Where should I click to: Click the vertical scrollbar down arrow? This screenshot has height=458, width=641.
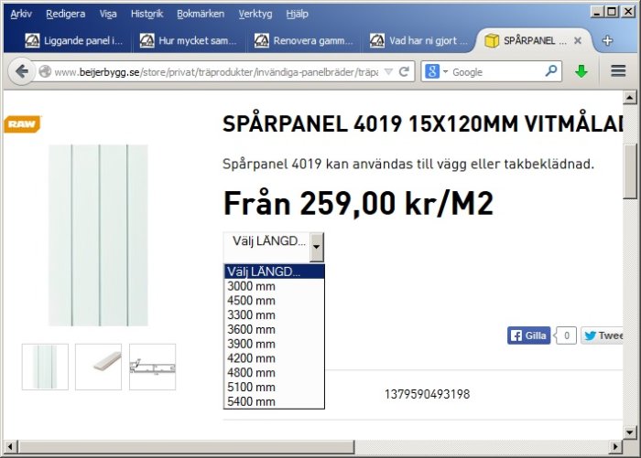630,431
